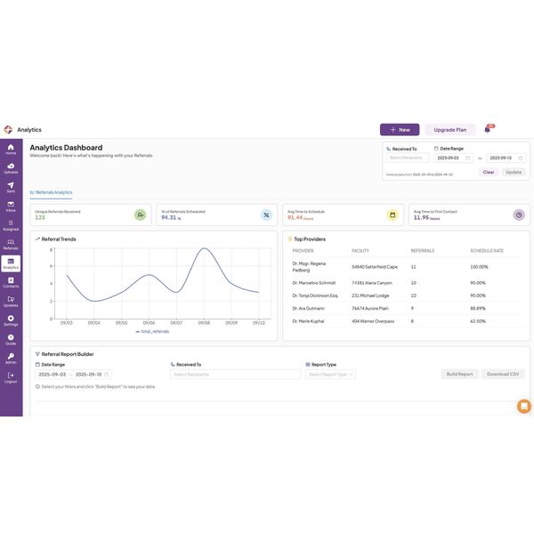Viewport: 534px width, 534px height.
Task: Click the 123 unique referrals value
Action: coord(40,218)
